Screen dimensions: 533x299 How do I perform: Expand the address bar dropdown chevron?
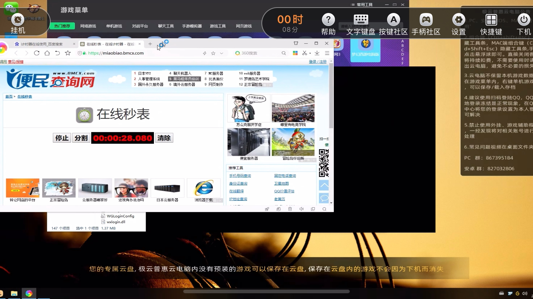coord(222,53)
